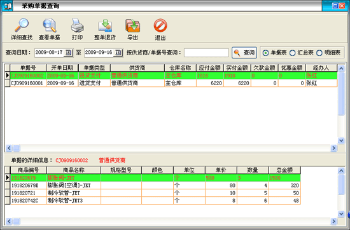This screenshot has height=230, width=350.
Task: Open calendar for end date 2009-09-16
Action: (x=118, y=53)
